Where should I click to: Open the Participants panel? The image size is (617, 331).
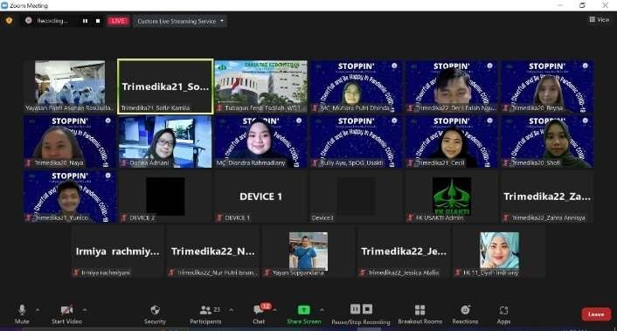pyautogui.click(x=205, y=314)
